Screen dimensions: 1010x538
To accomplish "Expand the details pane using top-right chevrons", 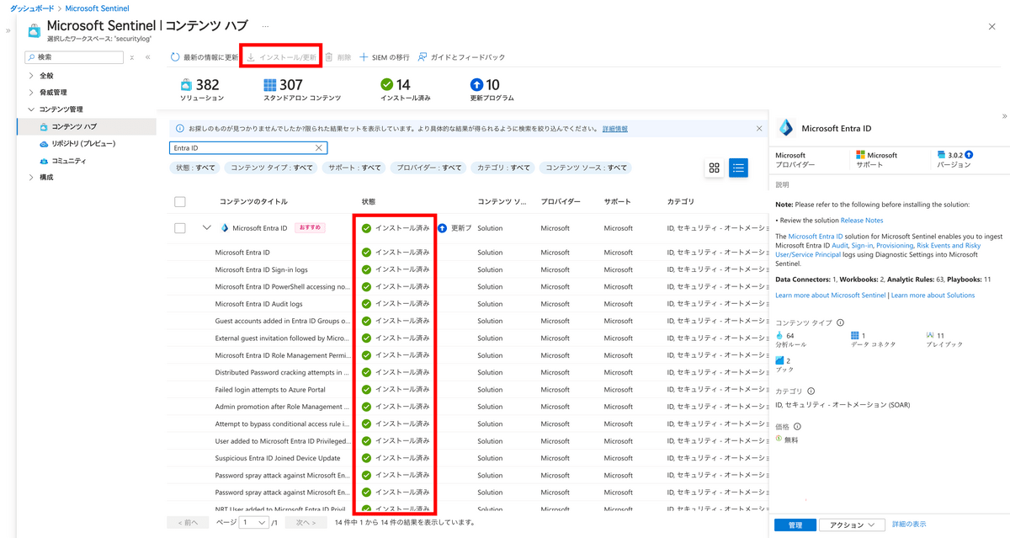I will point(1004,116).
